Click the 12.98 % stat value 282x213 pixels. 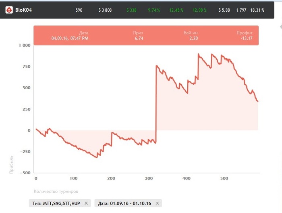click(199, 10)
